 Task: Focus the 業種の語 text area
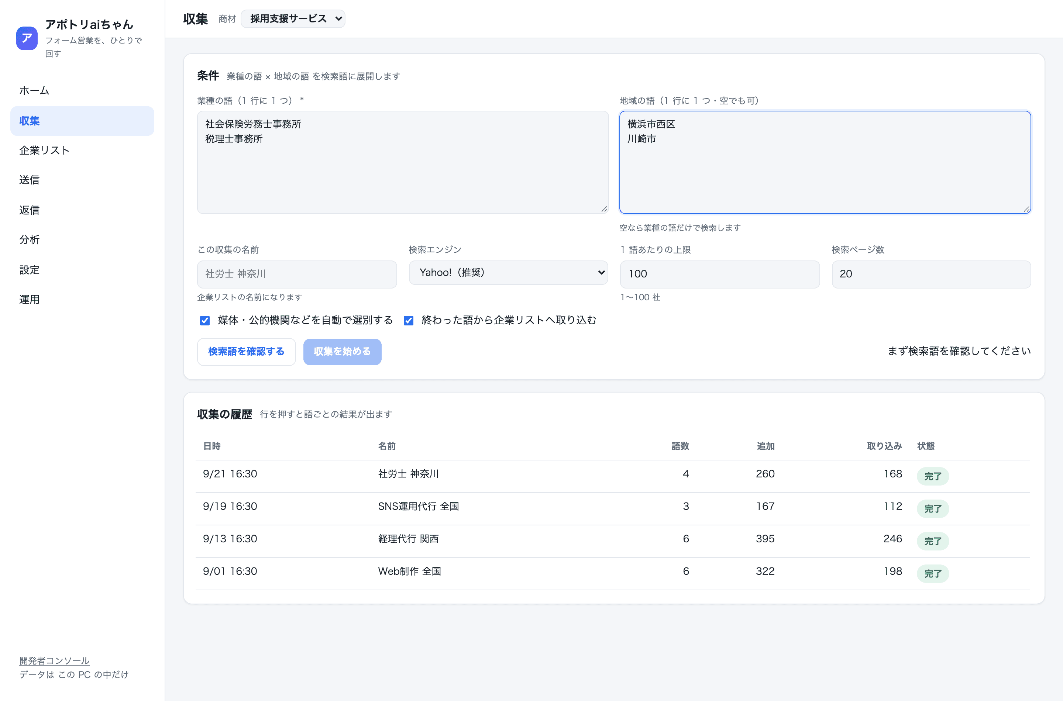[x=402, y=162]
